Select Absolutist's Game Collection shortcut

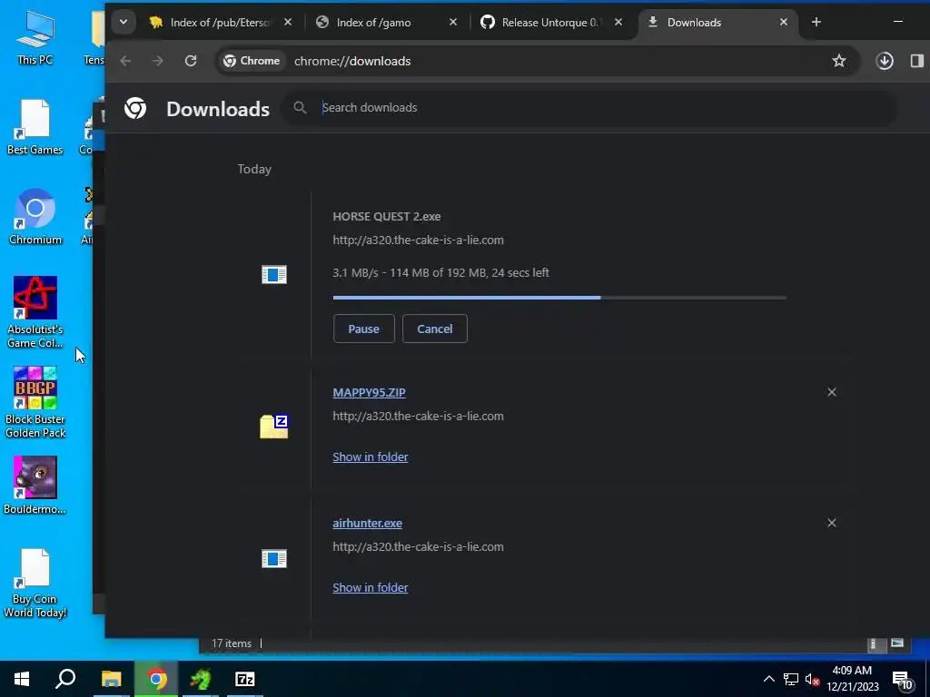click(x=35, y=312)
